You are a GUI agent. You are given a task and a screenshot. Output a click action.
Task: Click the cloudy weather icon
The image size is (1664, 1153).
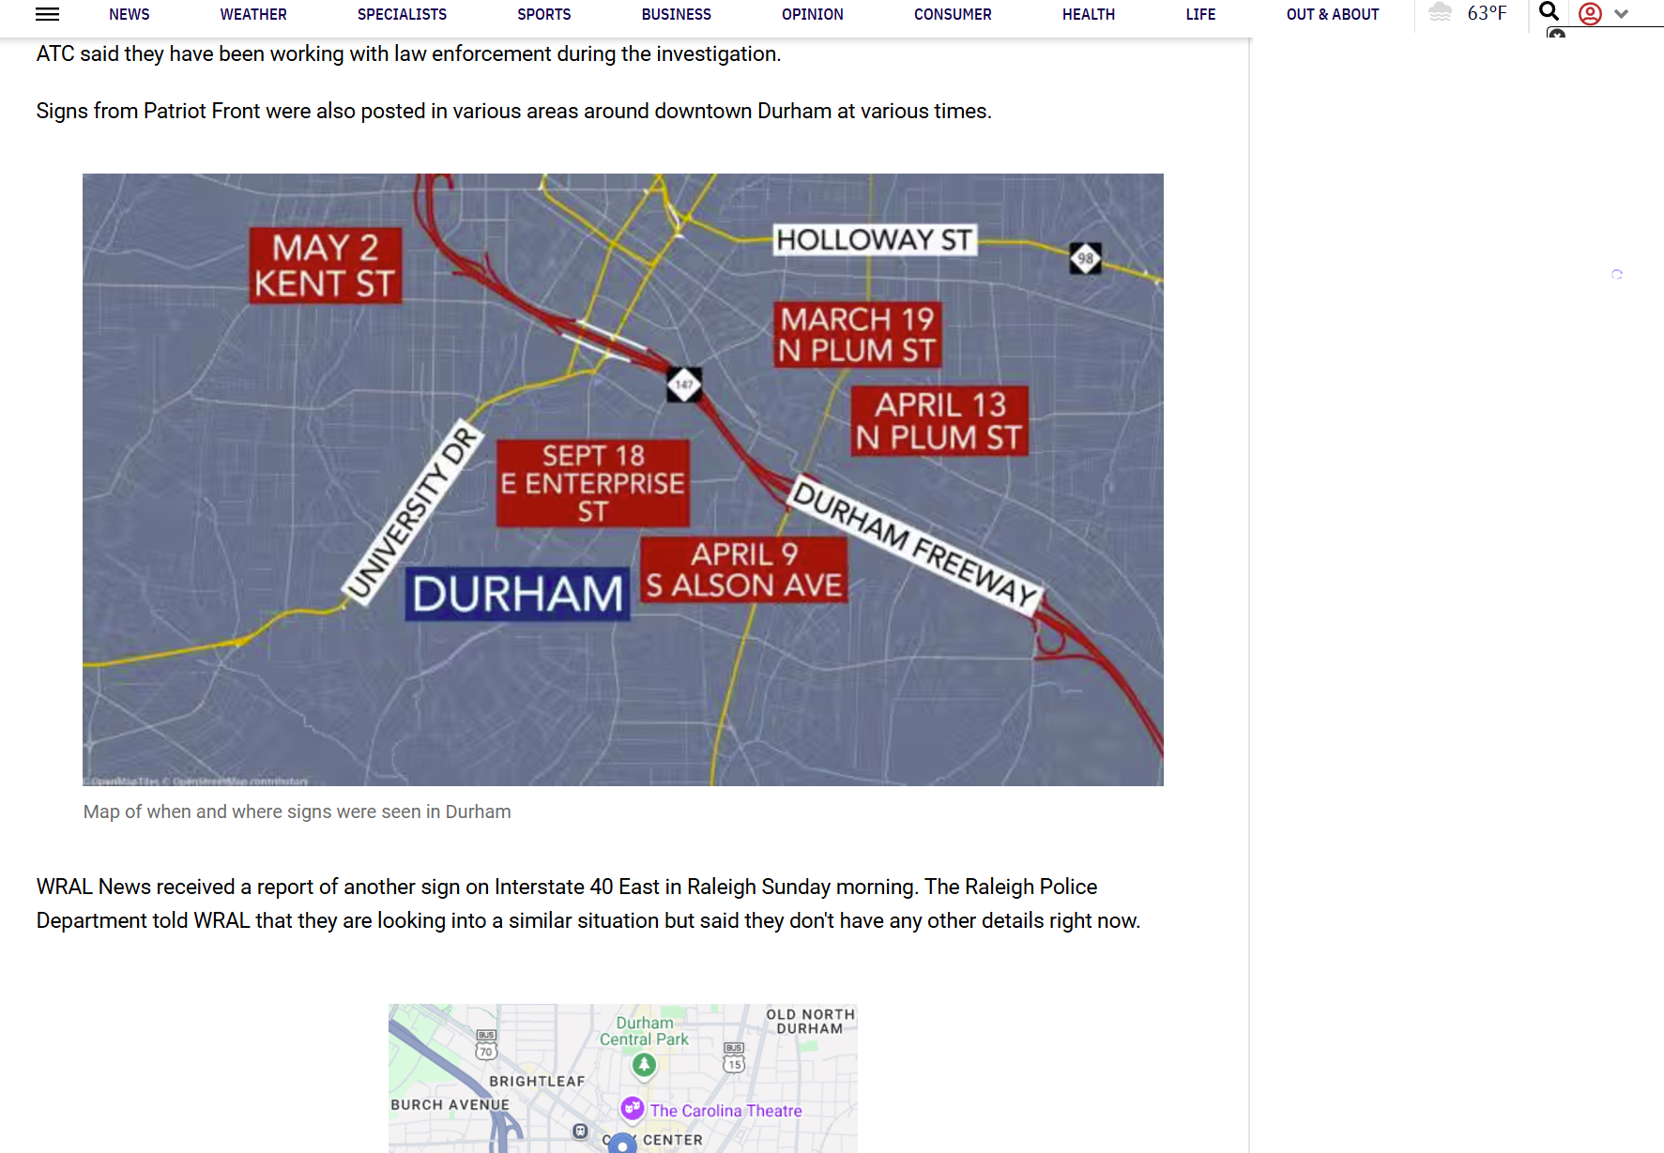click(1440, 12)
